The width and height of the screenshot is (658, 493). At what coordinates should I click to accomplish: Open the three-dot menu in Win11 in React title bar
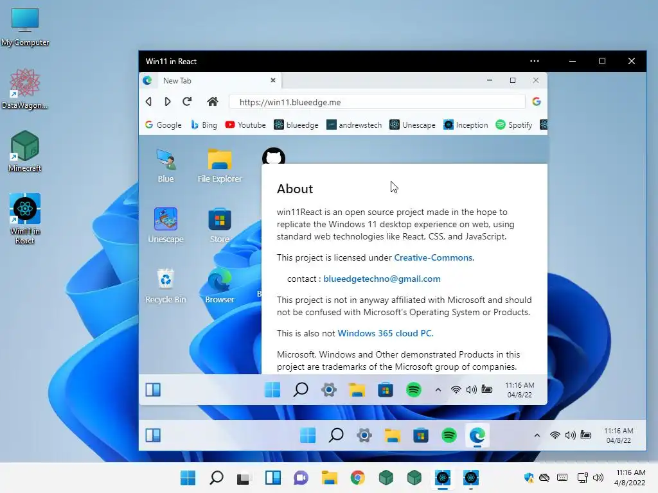[534, 61]
